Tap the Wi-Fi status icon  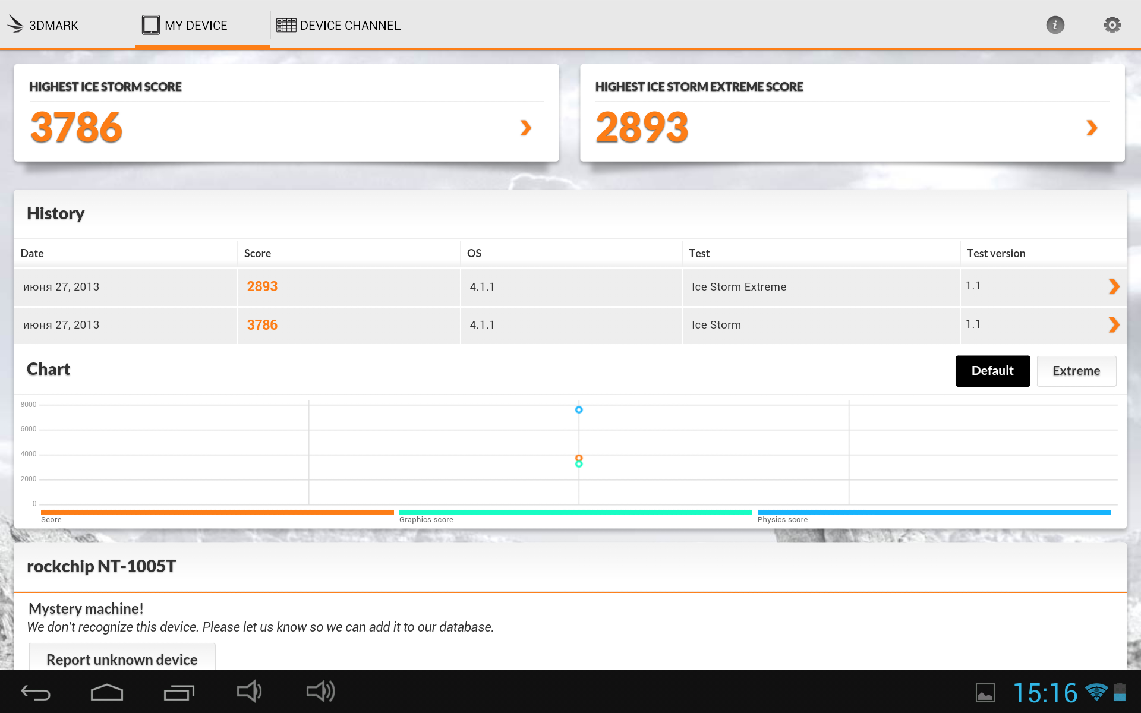1096,692
